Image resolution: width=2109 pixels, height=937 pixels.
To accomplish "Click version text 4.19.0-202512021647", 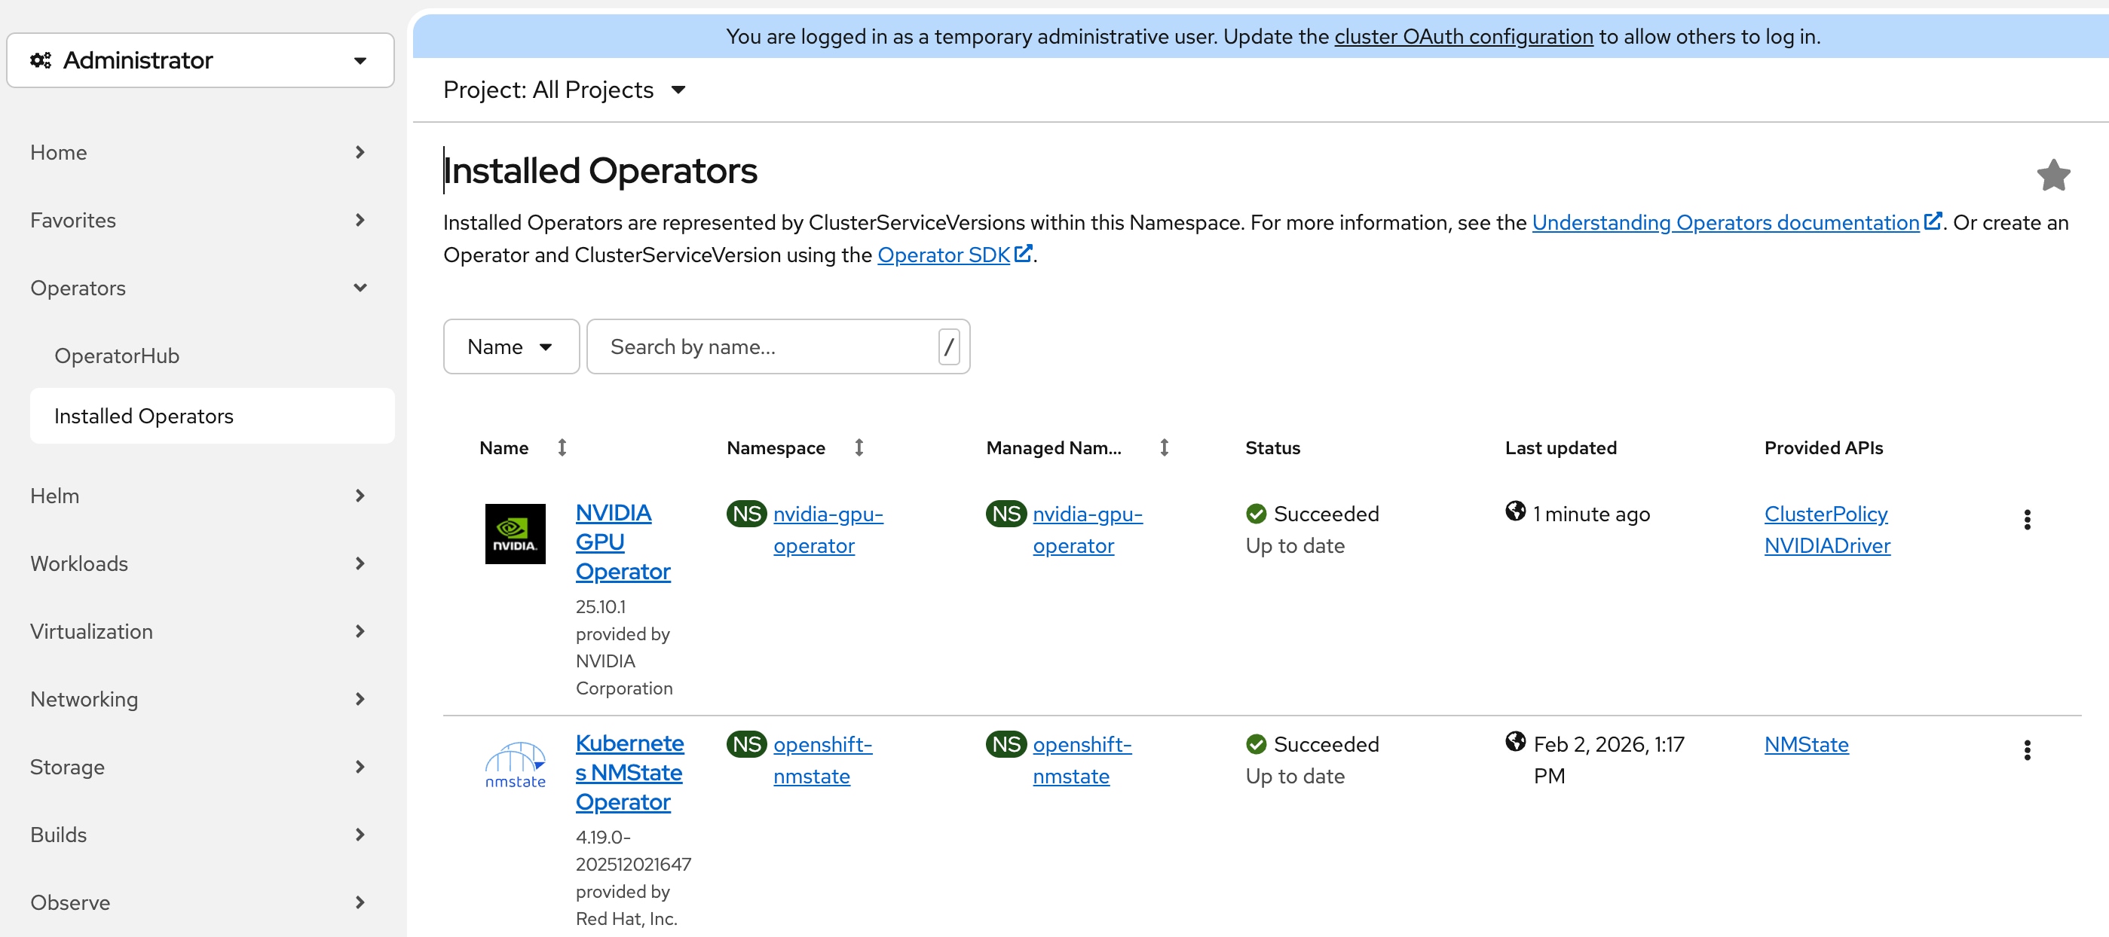I will point(633,850).
